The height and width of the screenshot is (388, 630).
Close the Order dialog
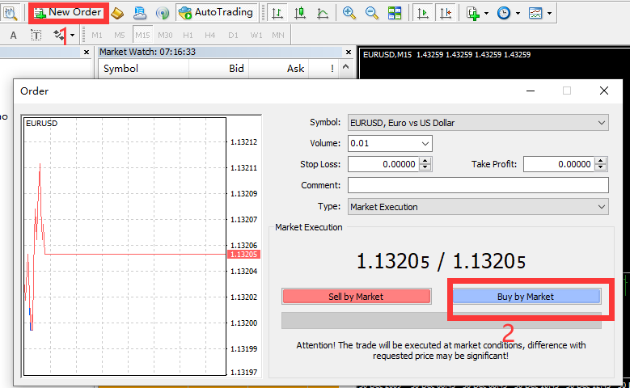604,91
